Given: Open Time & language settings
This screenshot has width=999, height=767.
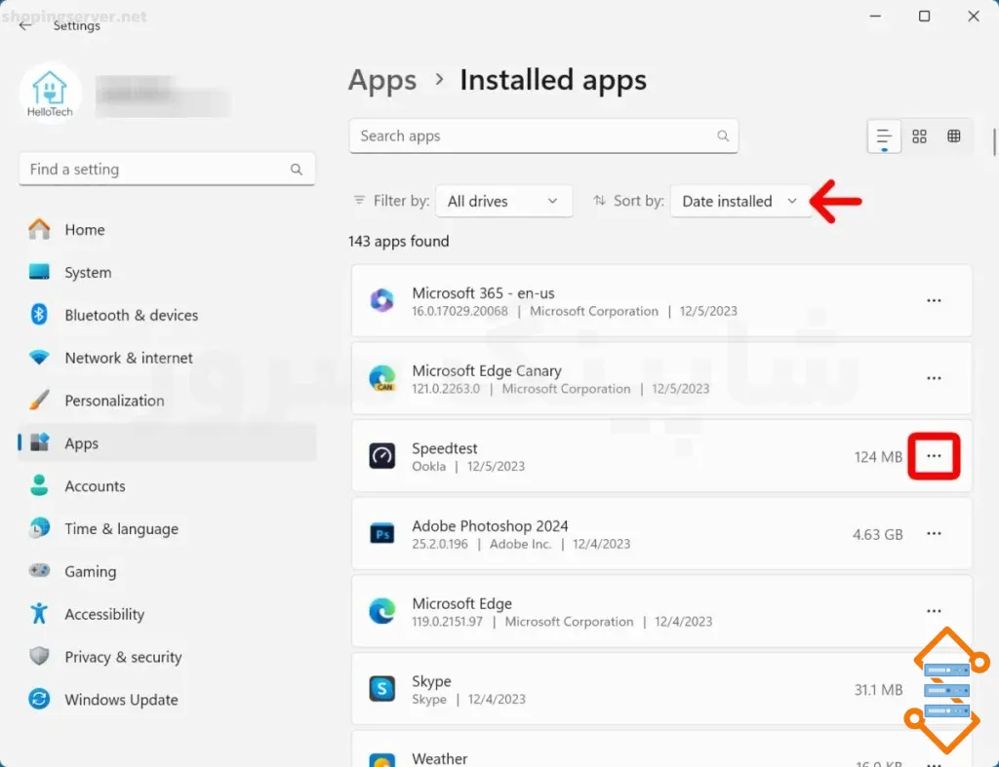Looking at the screenshot, I should [x=167, y=528].
